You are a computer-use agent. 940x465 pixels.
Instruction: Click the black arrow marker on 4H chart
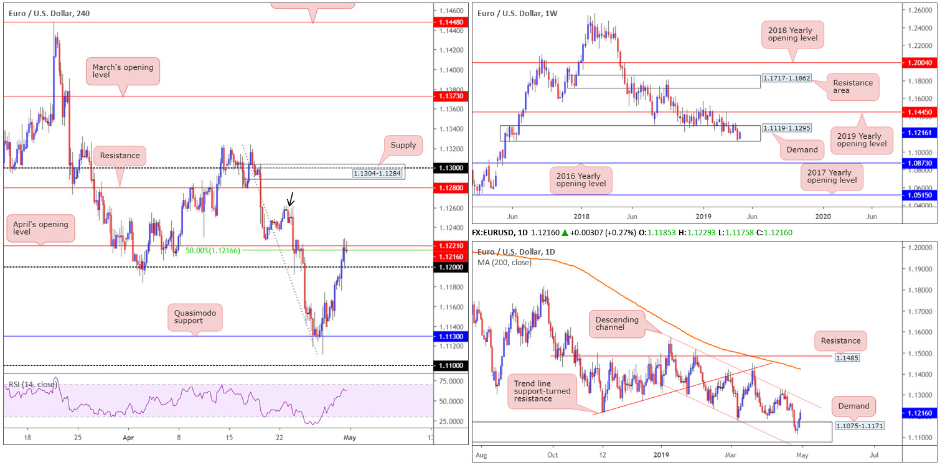click(x=289, y=199)
